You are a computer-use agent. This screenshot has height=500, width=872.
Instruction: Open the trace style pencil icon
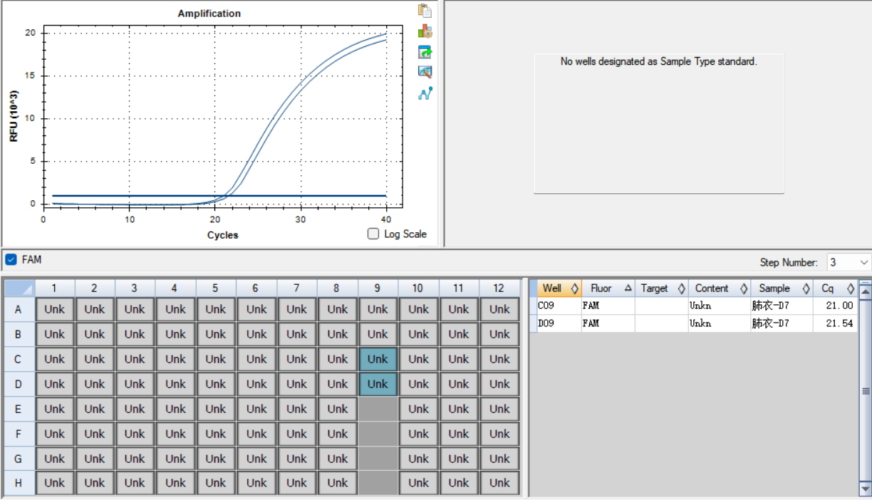click(x=425, y=72)
